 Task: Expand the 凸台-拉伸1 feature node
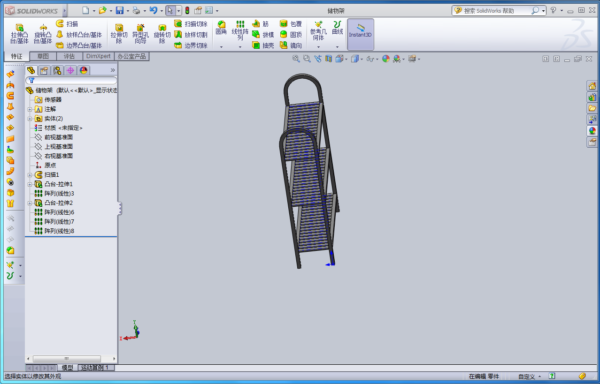(30, 184)
